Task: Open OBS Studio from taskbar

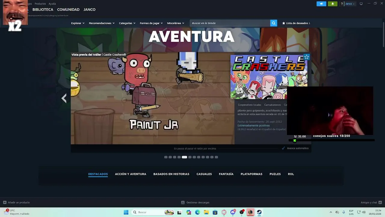Action: point(242,212)
